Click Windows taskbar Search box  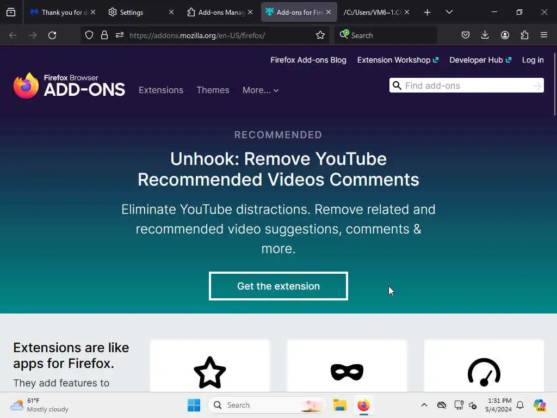(x=267, y=405)
